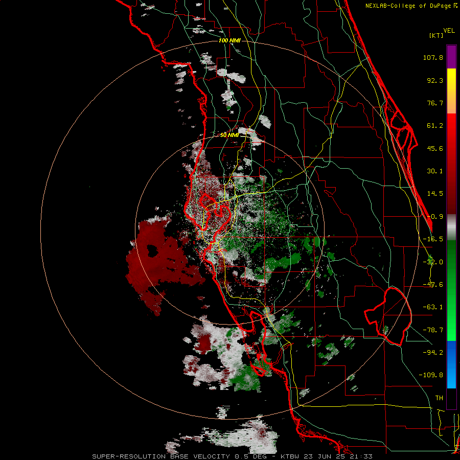460x460 pixels.
Task: Click the 76.7 legend value
Action: [x=435, y=103]
